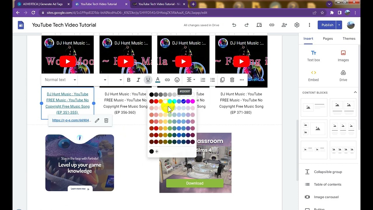The height and width of the screenshot is (210, 373).
Task: Copy the published site link icon
Action: pos(272,25)
